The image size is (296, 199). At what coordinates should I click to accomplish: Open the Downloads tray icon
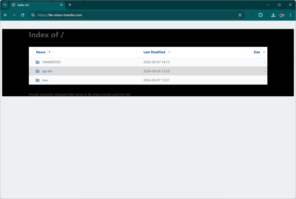pos(273,15)
